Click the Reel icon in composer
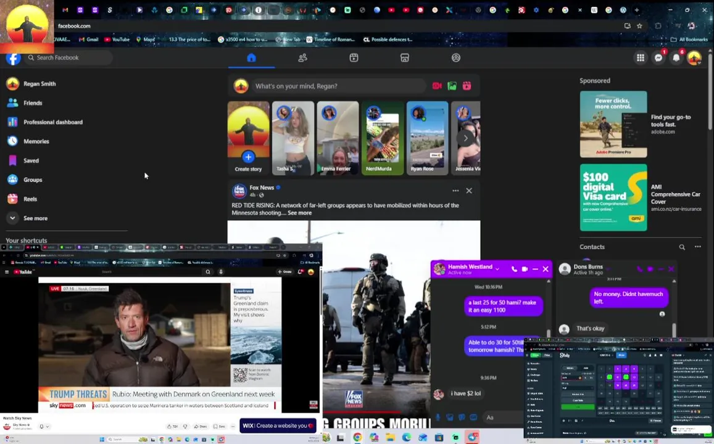This screenshot has width=714, height=444. click(x=467, y=86)
